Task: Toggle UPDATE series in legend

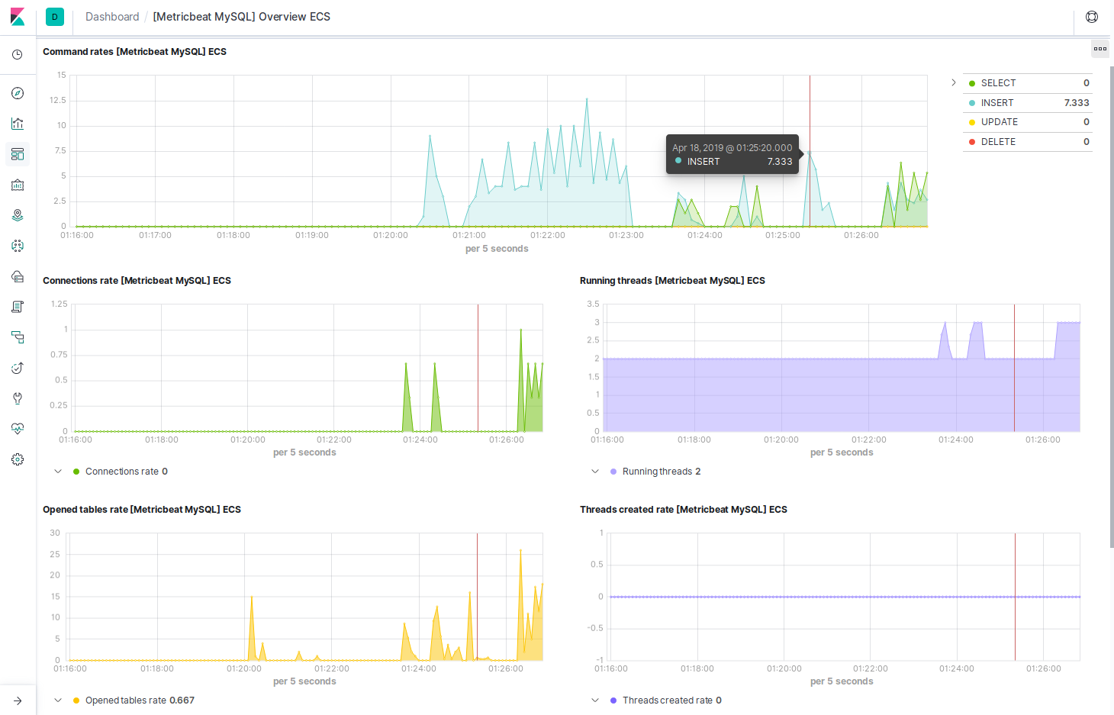Action: (1028, 122)
